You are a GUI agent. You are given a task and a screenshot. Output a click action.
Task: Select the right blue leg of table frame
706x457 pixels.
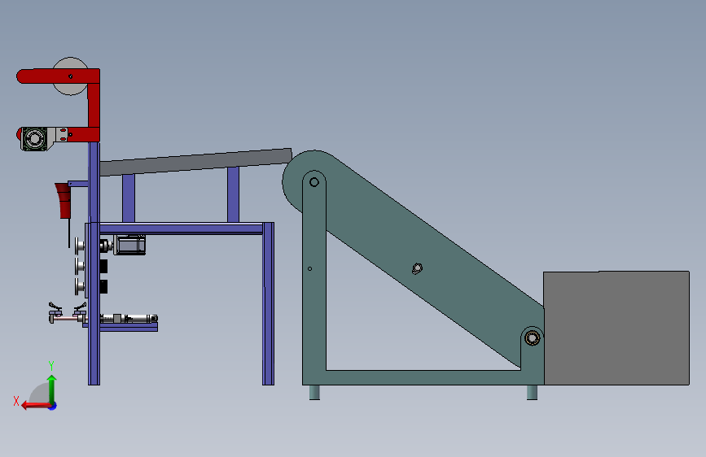(x=269, y=303)
